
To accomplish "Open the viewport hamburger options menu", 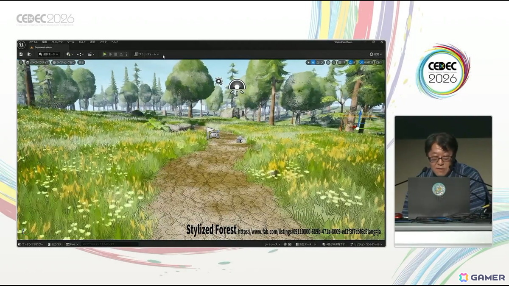I will 21,62.
